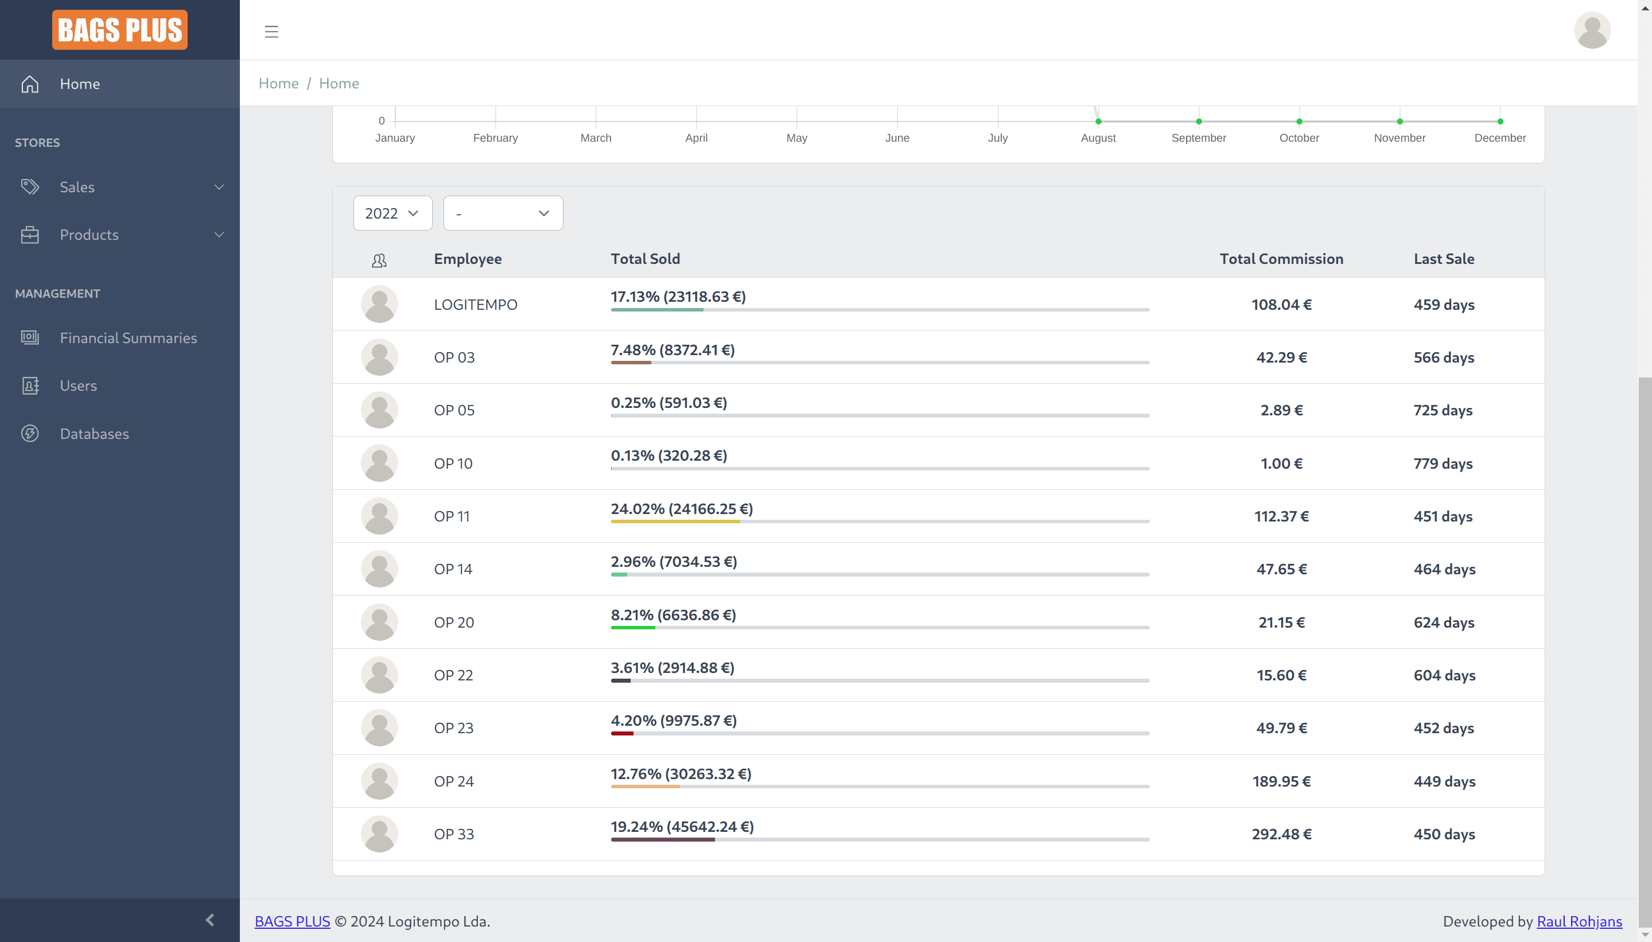Click the 725 days last sale value

pos(1443,410)
